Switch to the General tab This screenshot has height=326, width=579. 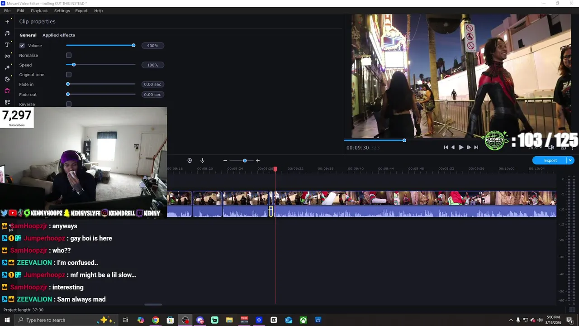coord(28,35)
